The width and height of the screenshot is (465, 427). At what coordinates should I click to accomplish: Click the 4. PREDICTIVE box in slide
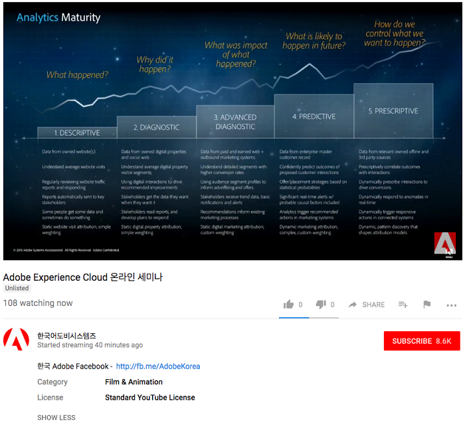(x=314, y=116)
